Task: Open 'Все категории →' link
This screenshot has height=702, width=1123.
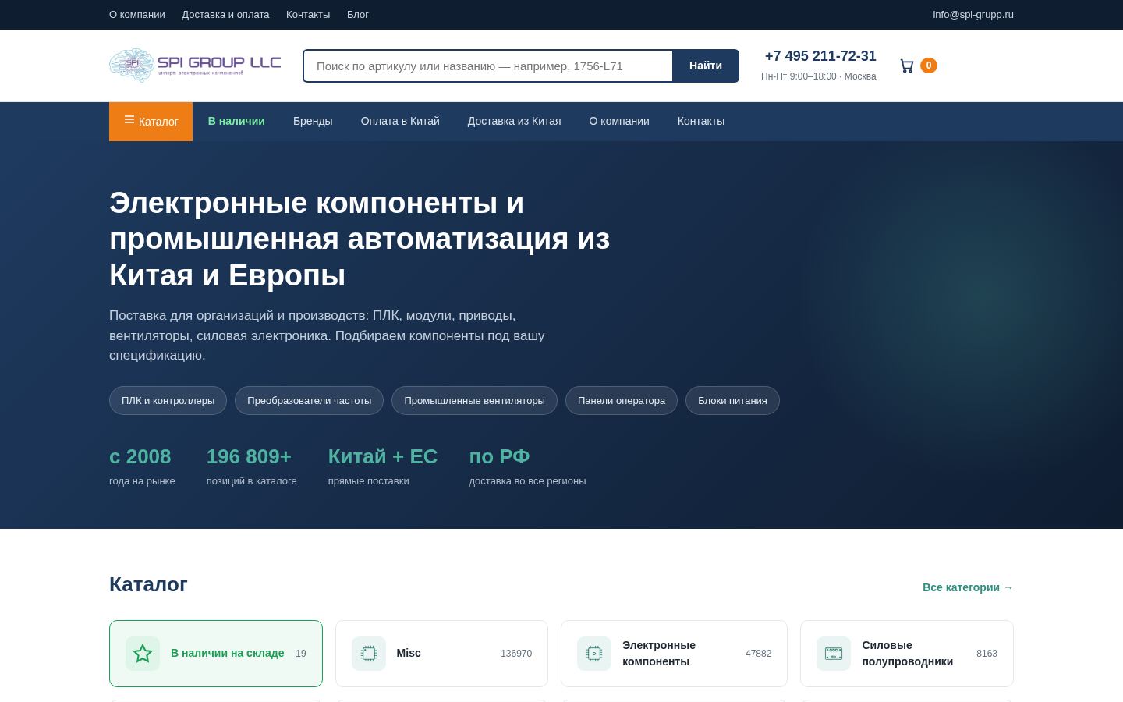Action: click(x=968, y=587)
